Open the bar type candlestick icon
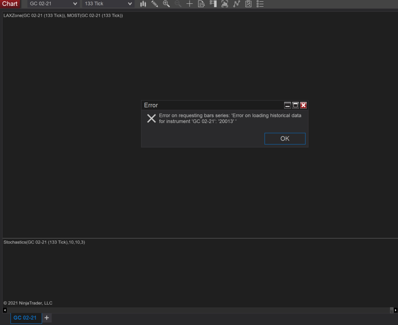This screenshot has width=398, height=325. click(143, 4)
